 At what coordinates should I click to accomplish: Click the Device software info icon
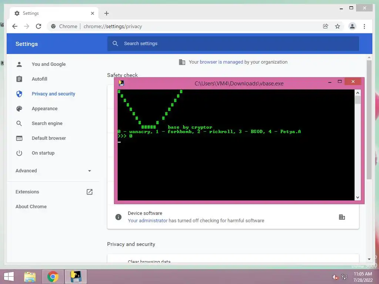click(x=118, y=217)
